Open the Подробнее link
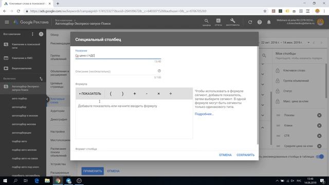The image size is (329, 185). click(x=204, y=114)
